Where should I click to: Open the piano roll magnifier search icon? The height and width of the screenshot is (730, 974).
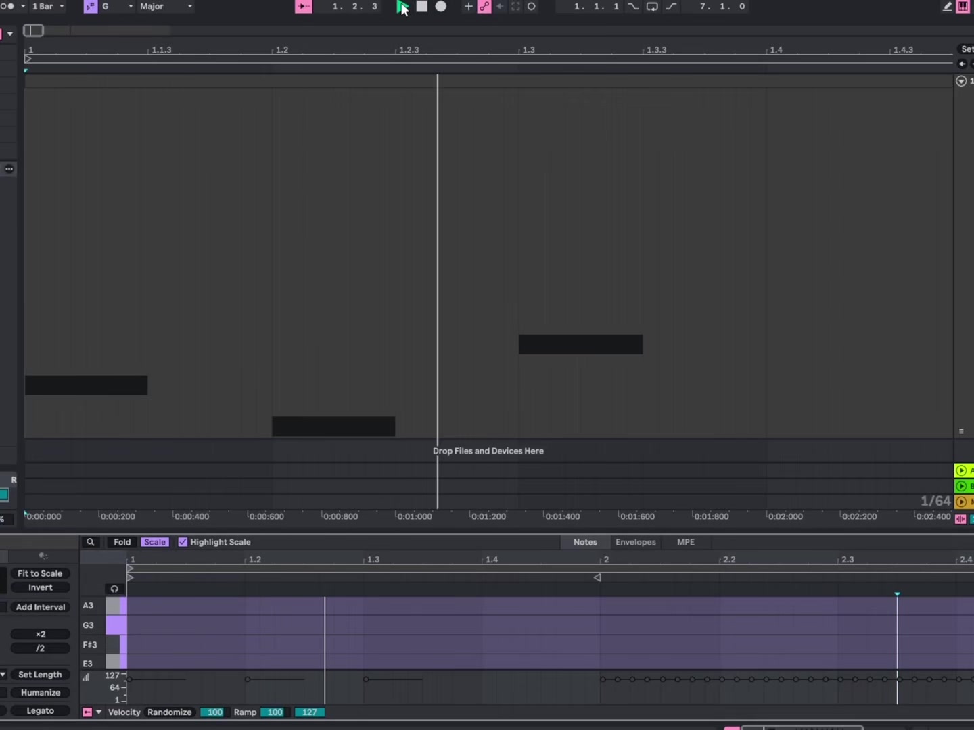click(90, 542)
